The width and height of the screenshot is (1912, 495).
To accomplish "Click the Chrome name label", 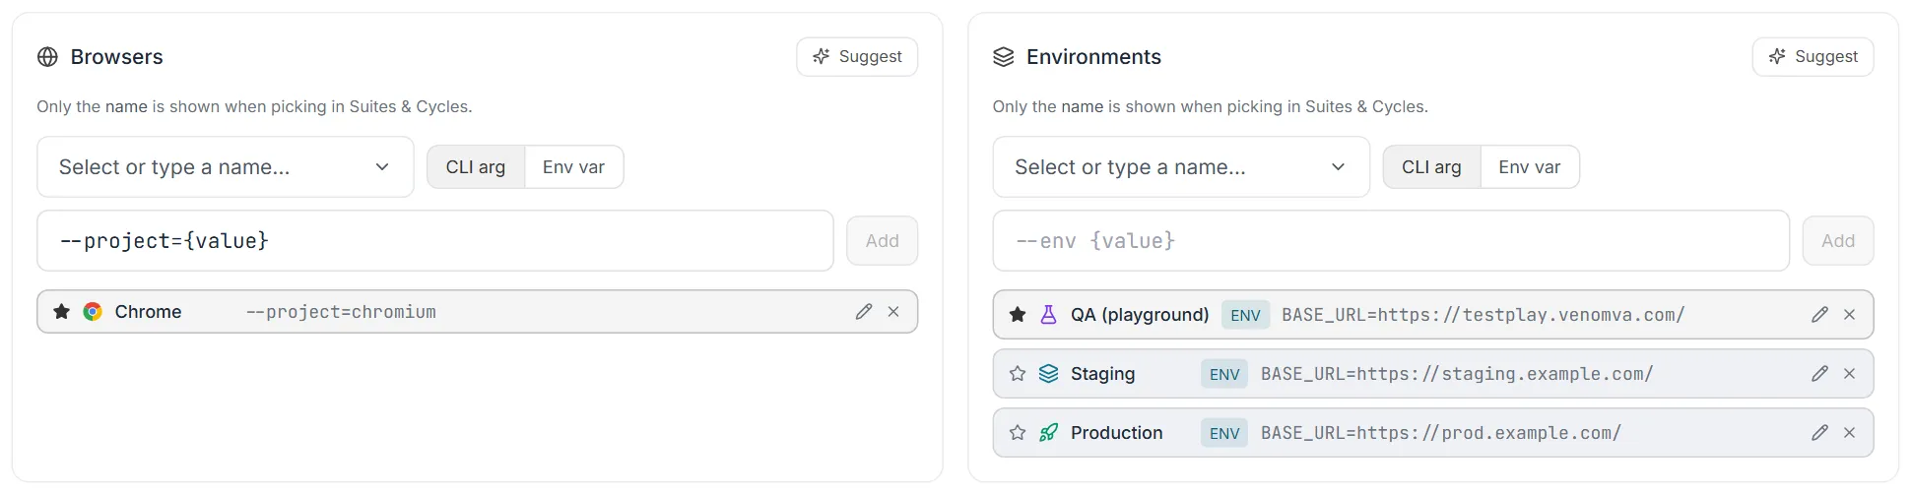I will coord(148,312).
